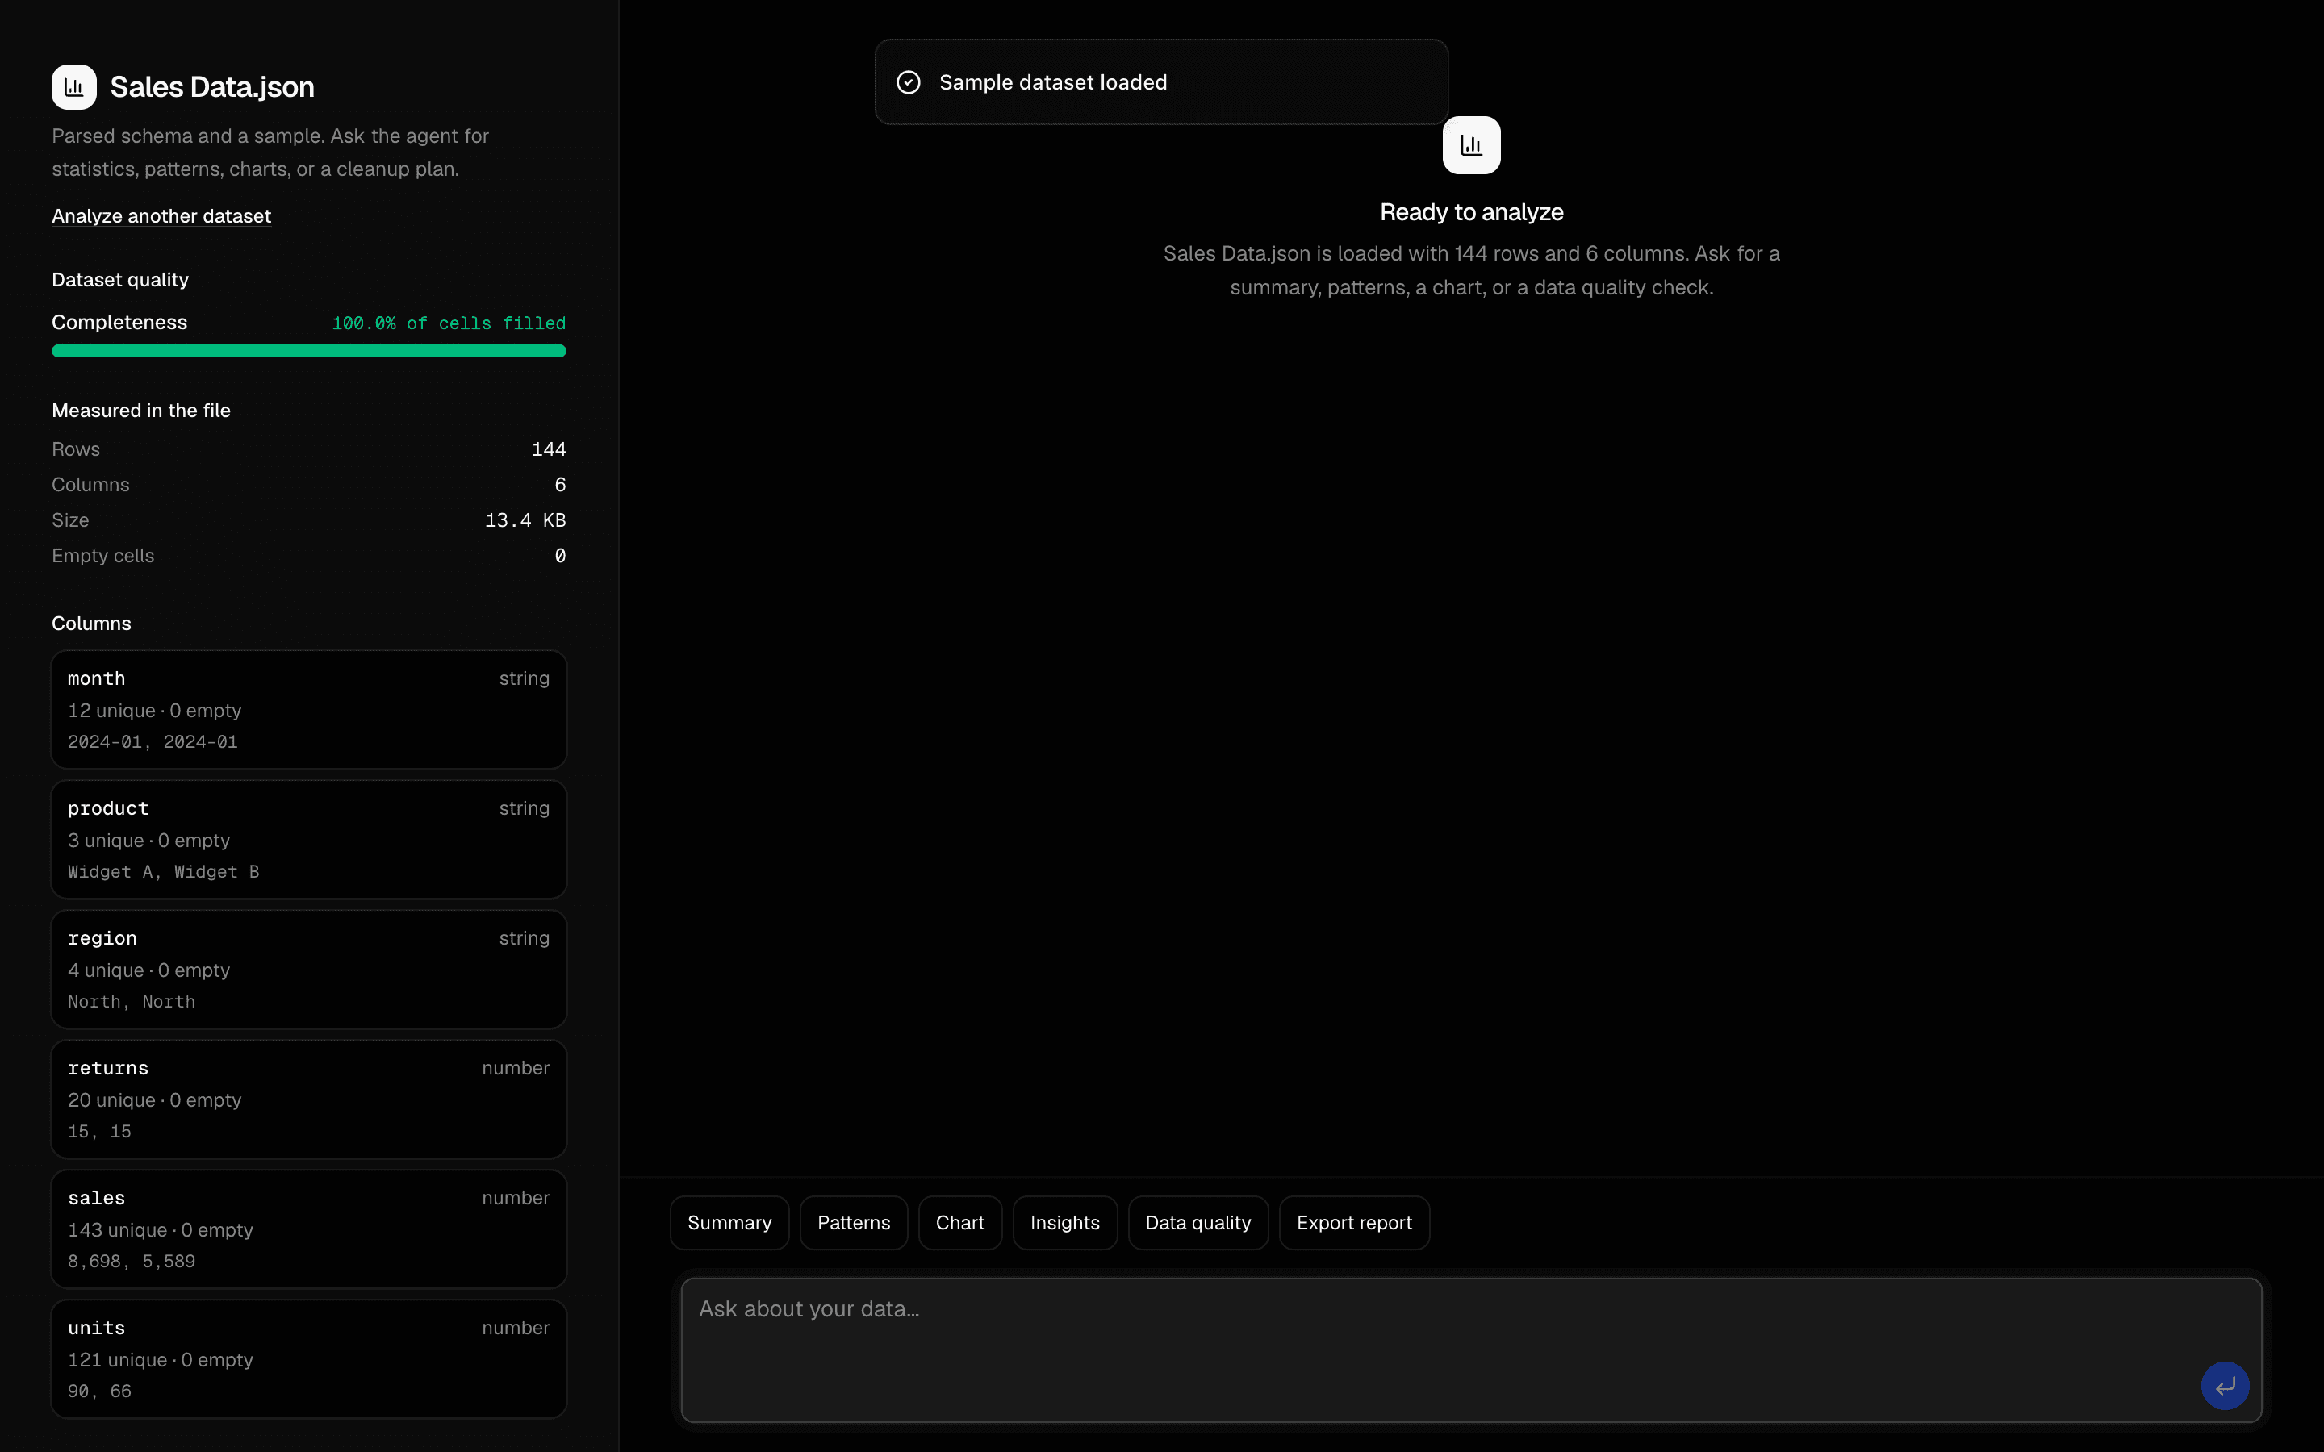Select the returns column card
Screen dimensions: 2324x1452
point(309,1099)
